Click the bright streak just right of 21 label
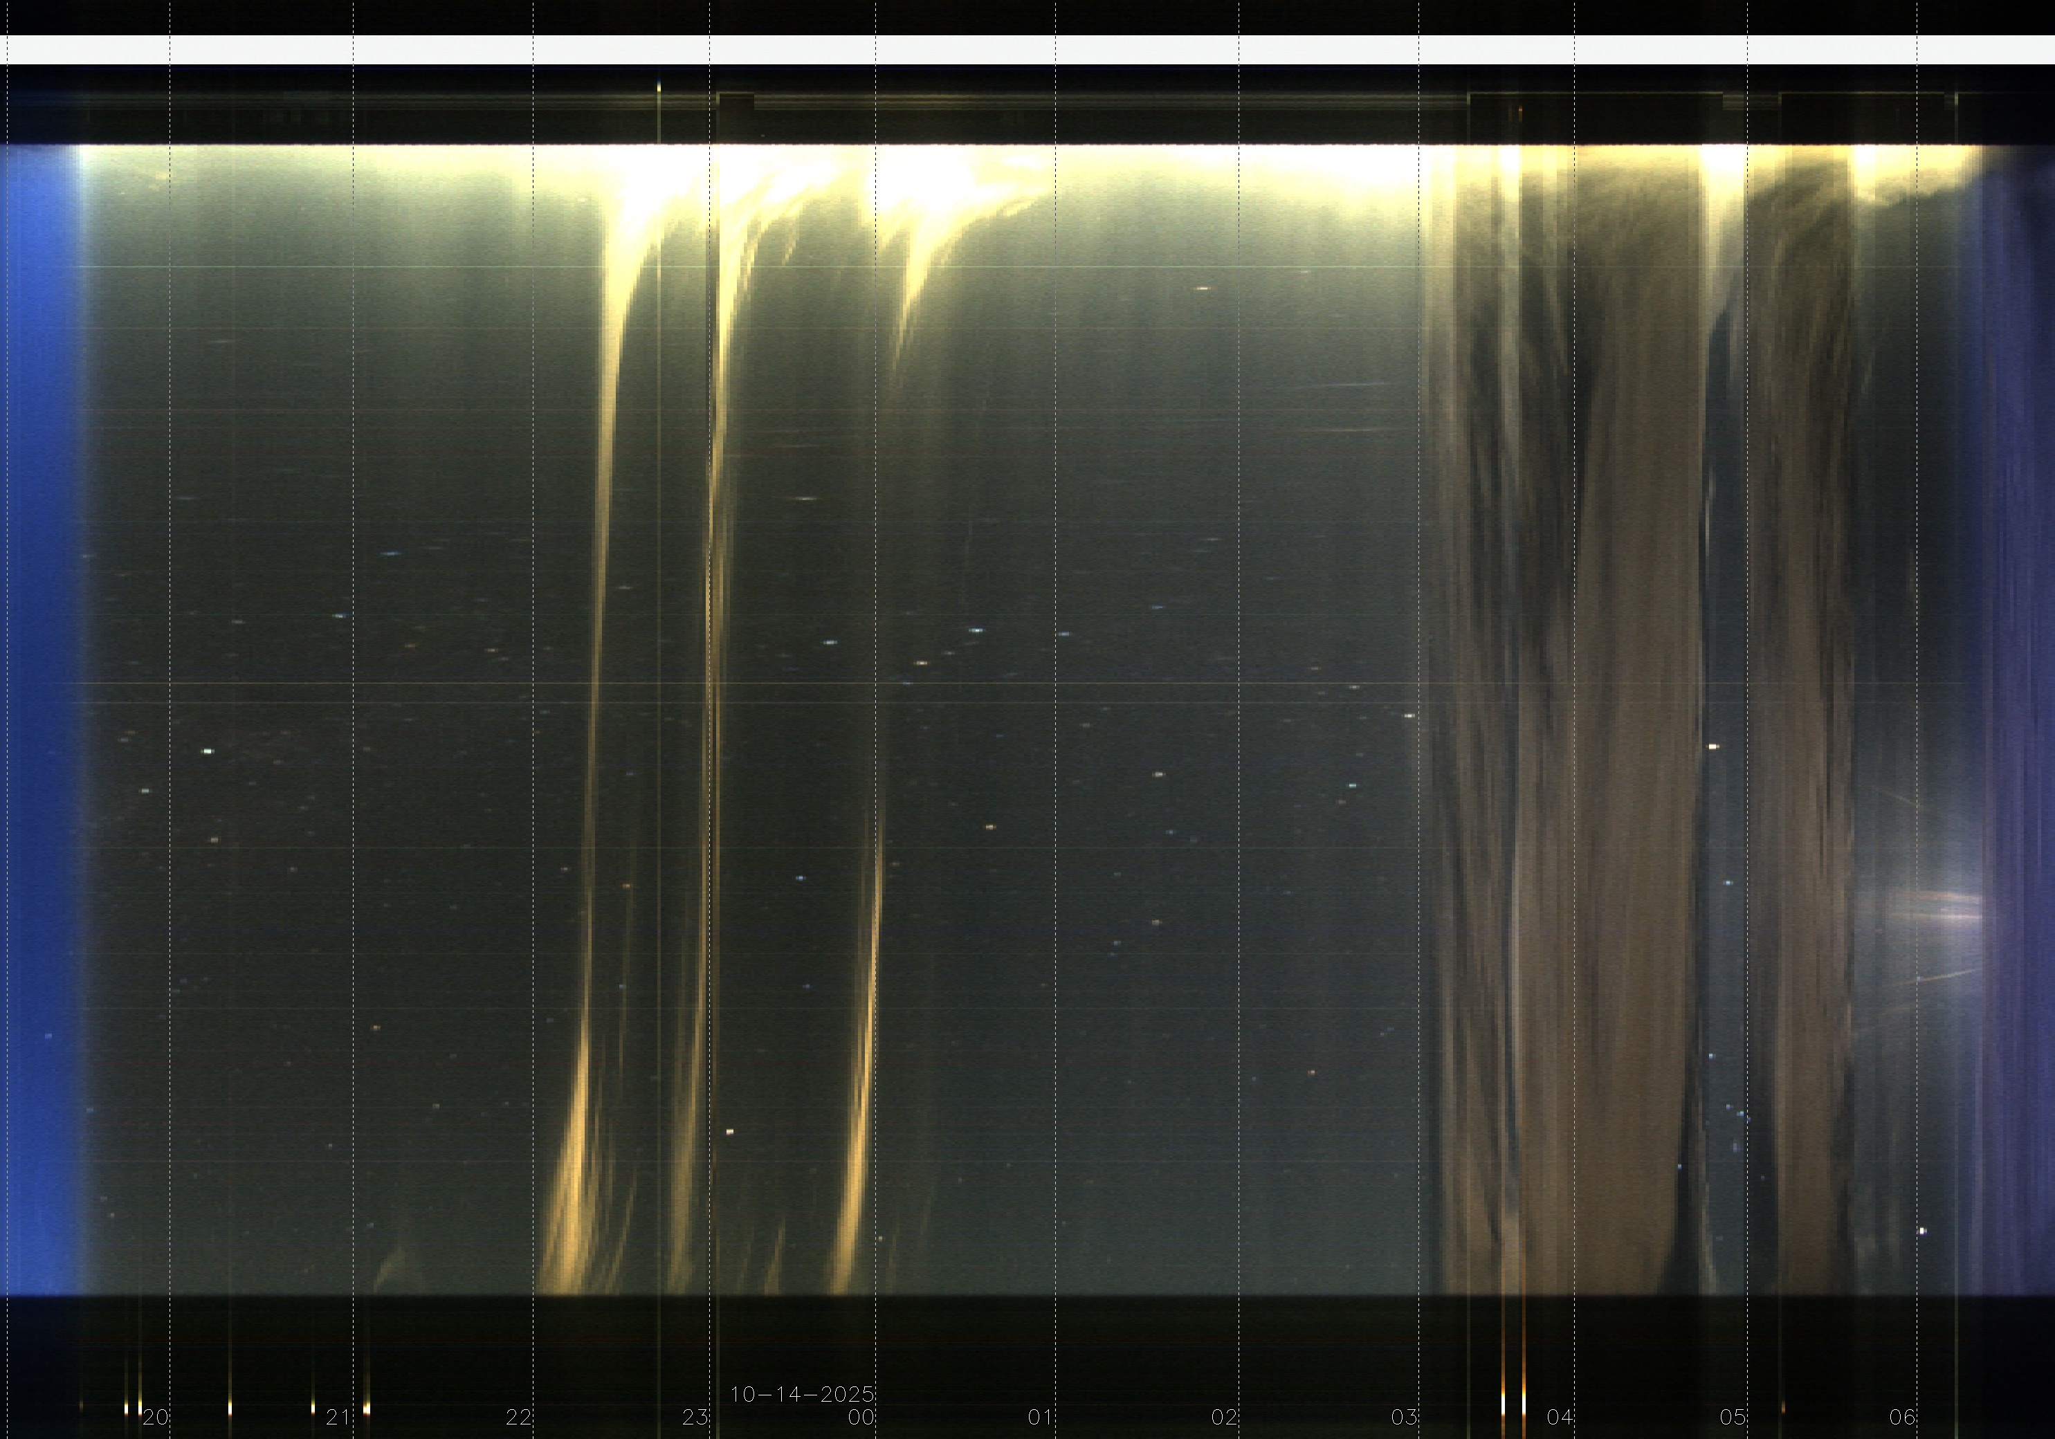The width and height of the screenshot is (2055, 1439). pos(366,1409)
